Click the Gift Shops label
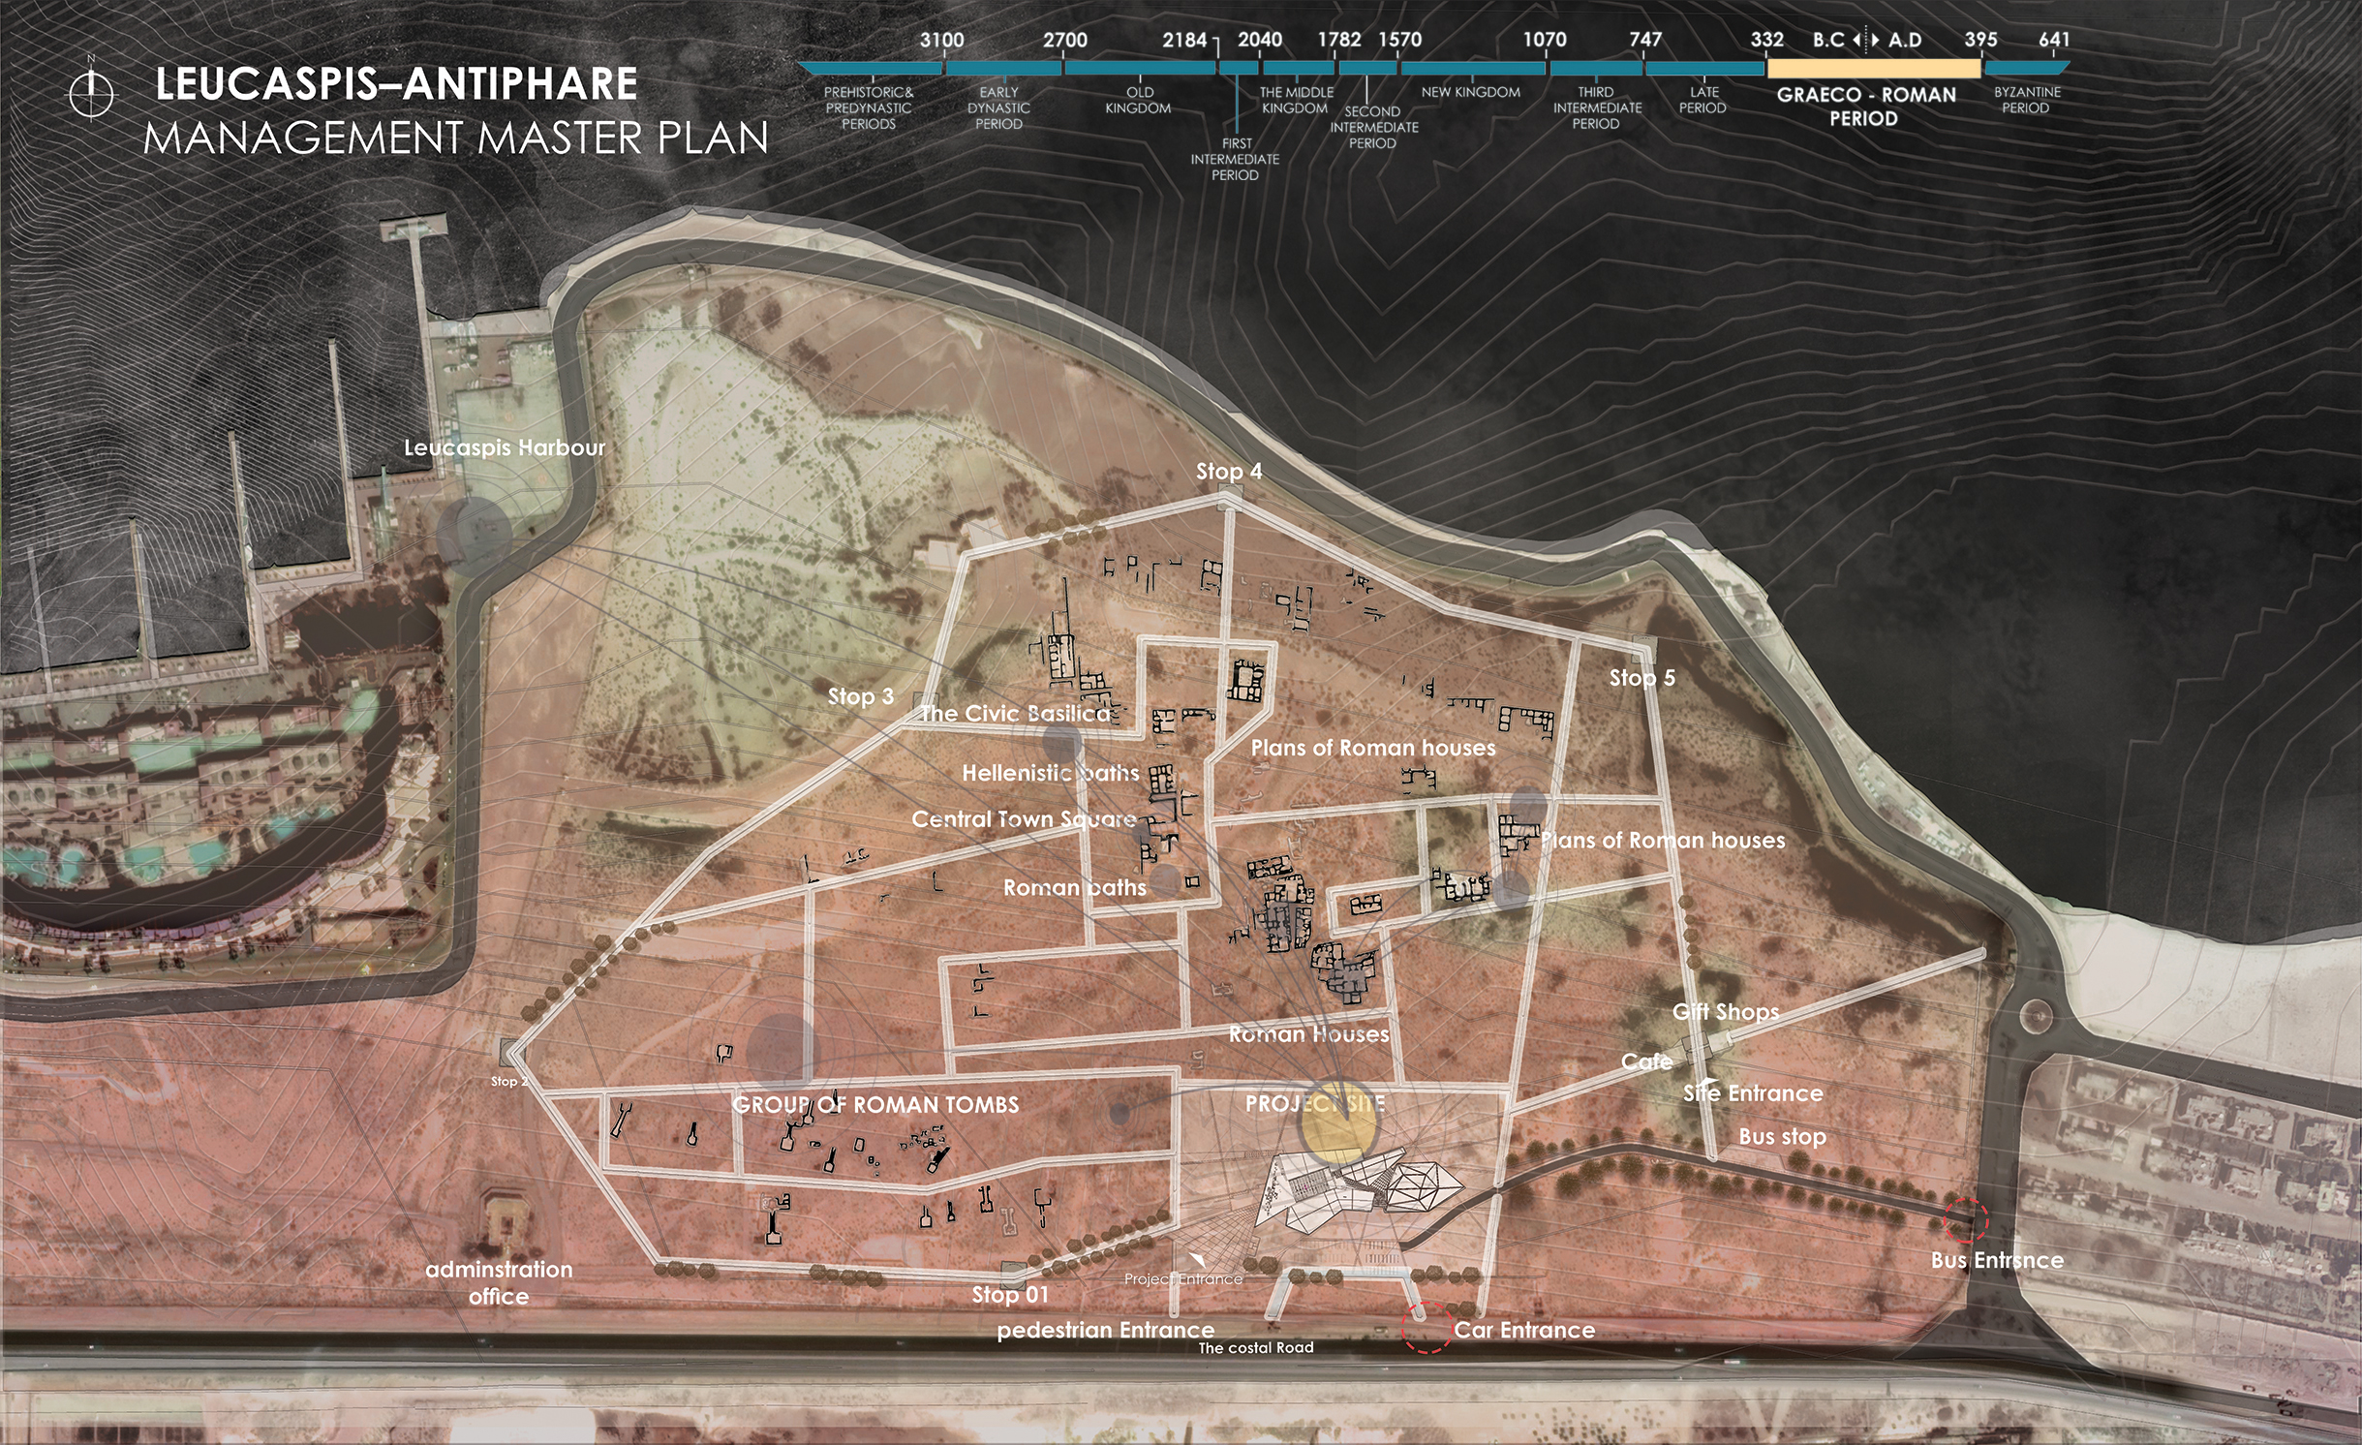Viewport: 2362px width, 1445px height. [1726, 1012]
